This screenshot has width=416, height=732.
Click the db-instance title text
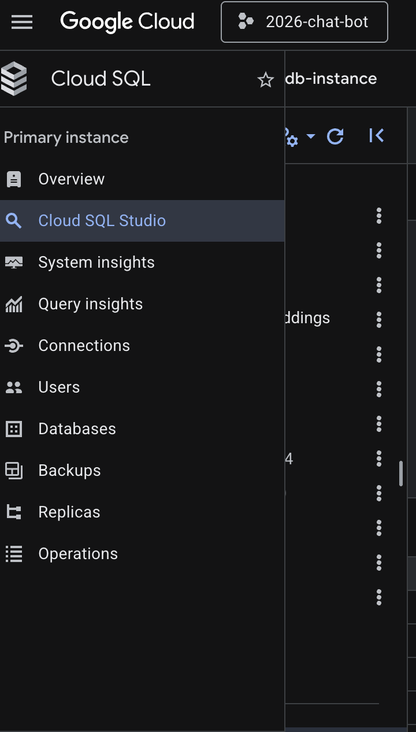pos(331,79)
